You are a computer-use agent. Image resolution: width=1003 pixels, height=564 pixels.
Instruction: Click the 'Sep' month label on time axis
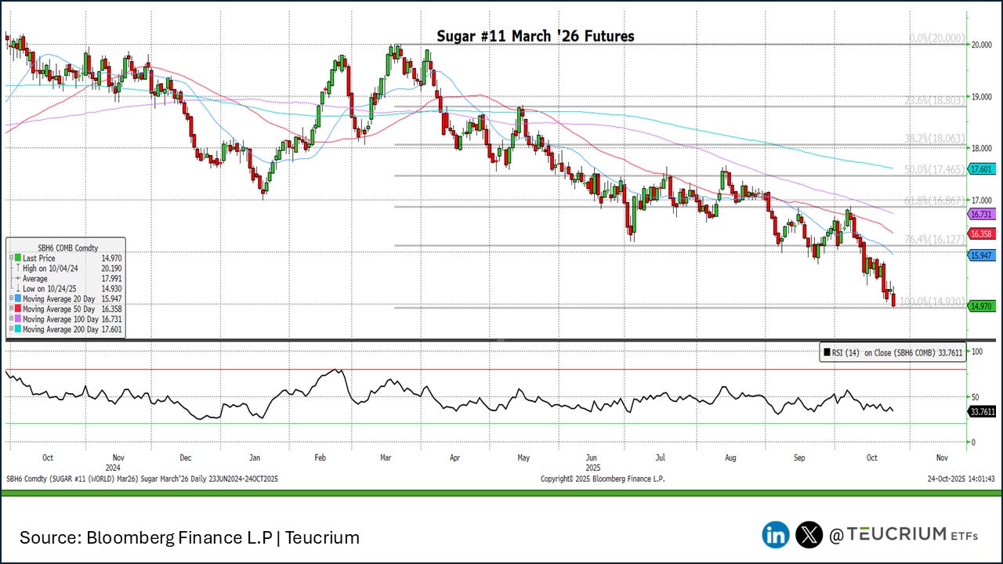(x=799, y=457)
